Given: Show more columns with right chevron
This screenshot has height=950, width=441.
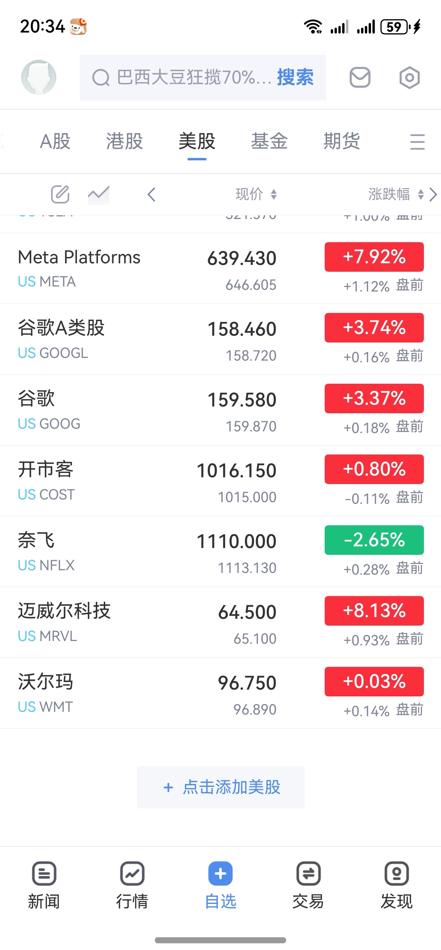Looking at the screenshot, I should [433, 194].
